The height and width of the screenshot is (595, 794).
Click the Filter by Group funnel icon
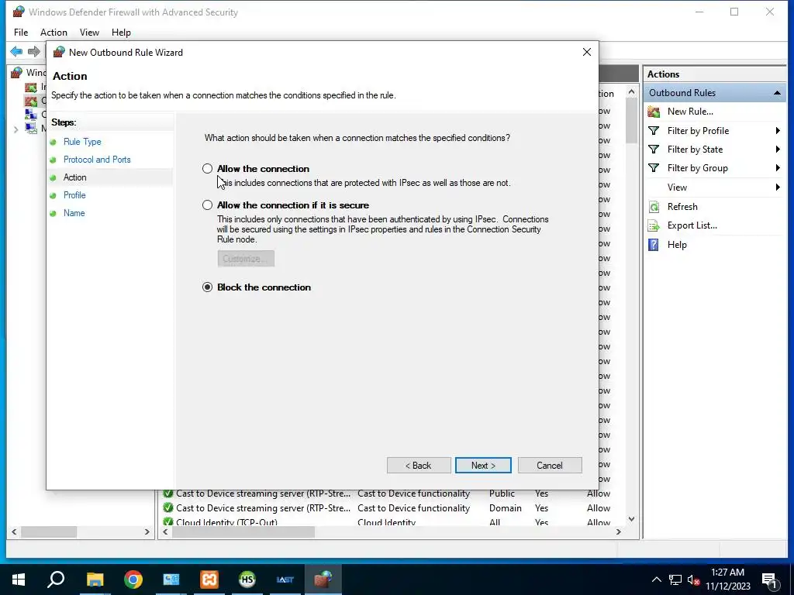(654, 168)
